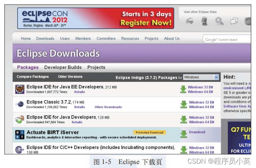Screen dimensions: 256x168
Task: Open the About Us menu item
Action: (172, 39)
